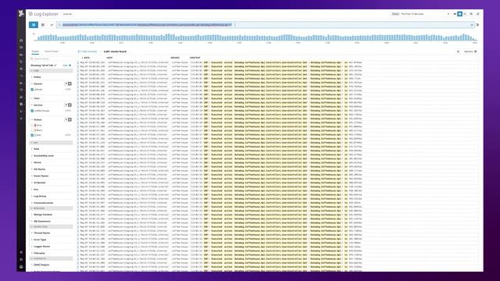The height and width of the screenshot is (281, 500).
Task: Click the Search facets input field
Action: 51,59
